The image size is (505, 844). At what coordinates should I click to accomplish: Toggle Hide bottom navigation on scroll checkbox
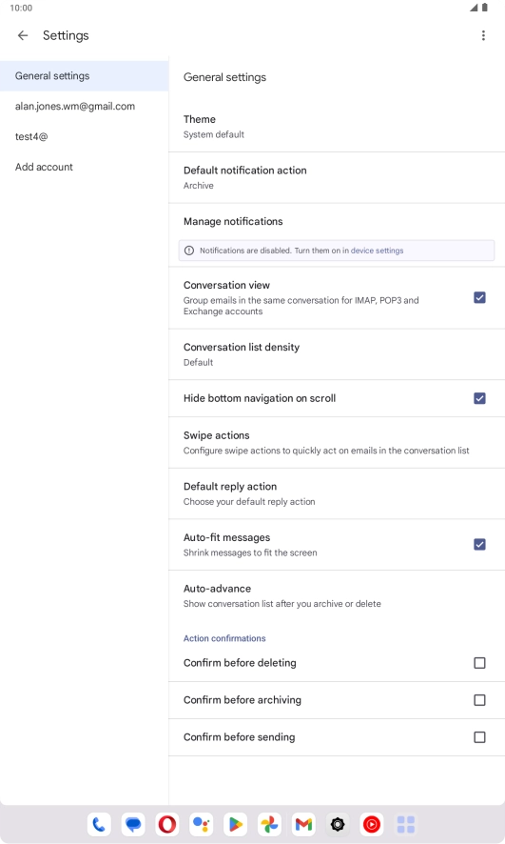click(x=479, y=398)
